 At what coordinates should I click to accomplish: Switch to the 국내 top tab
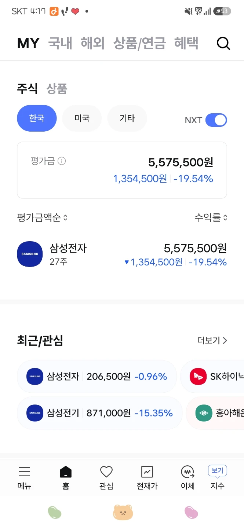click(60, 43)
